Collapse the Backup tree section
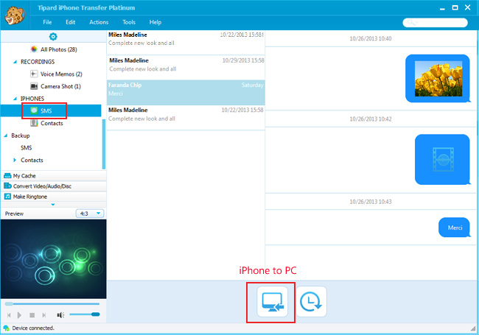Screen dimensions: 479x335 [x=5, y=135]
